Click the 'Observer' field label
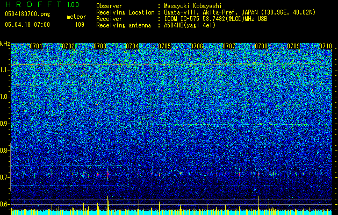This screenshot has width=338, height=215. point(109,6)
